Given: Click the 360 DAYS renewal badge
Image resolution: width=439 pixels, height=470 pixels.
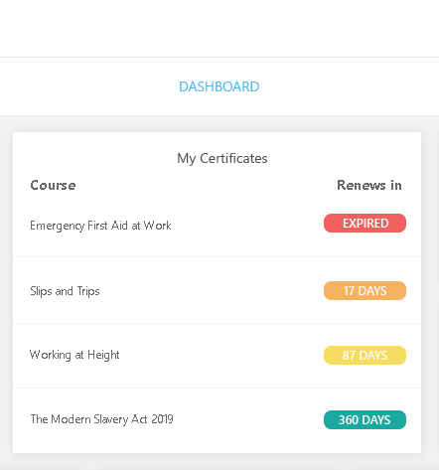Looking at the screenshot, I should (365, 419).
